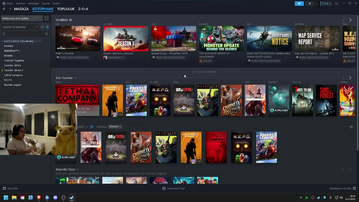Open 7 Days to Die cover in Son Oyunlar
This screenshot has width=359, height=202.
pyautogui.click(x=303, y=100)
